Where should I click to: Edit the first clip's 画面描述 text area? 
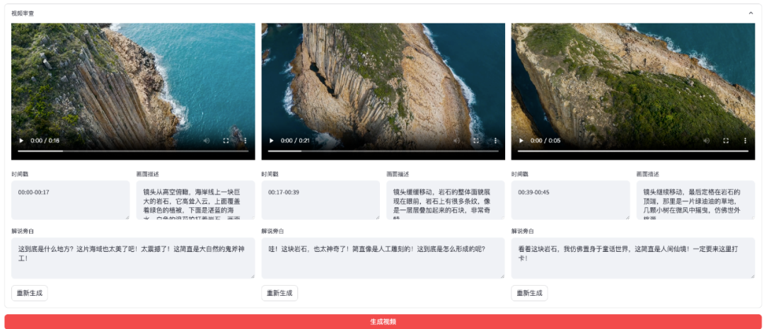coord(195,200)
